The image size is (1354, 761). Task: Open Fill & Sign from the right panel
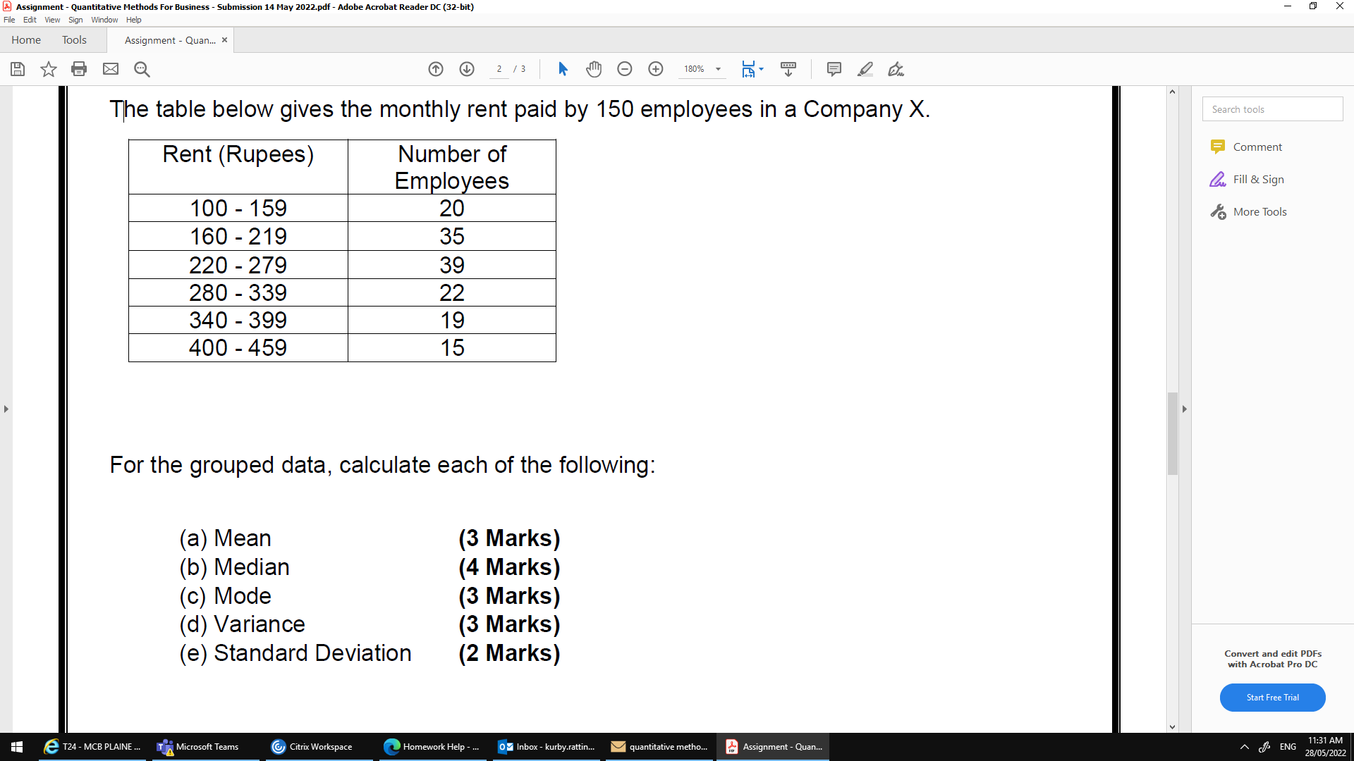point(1258,179)
